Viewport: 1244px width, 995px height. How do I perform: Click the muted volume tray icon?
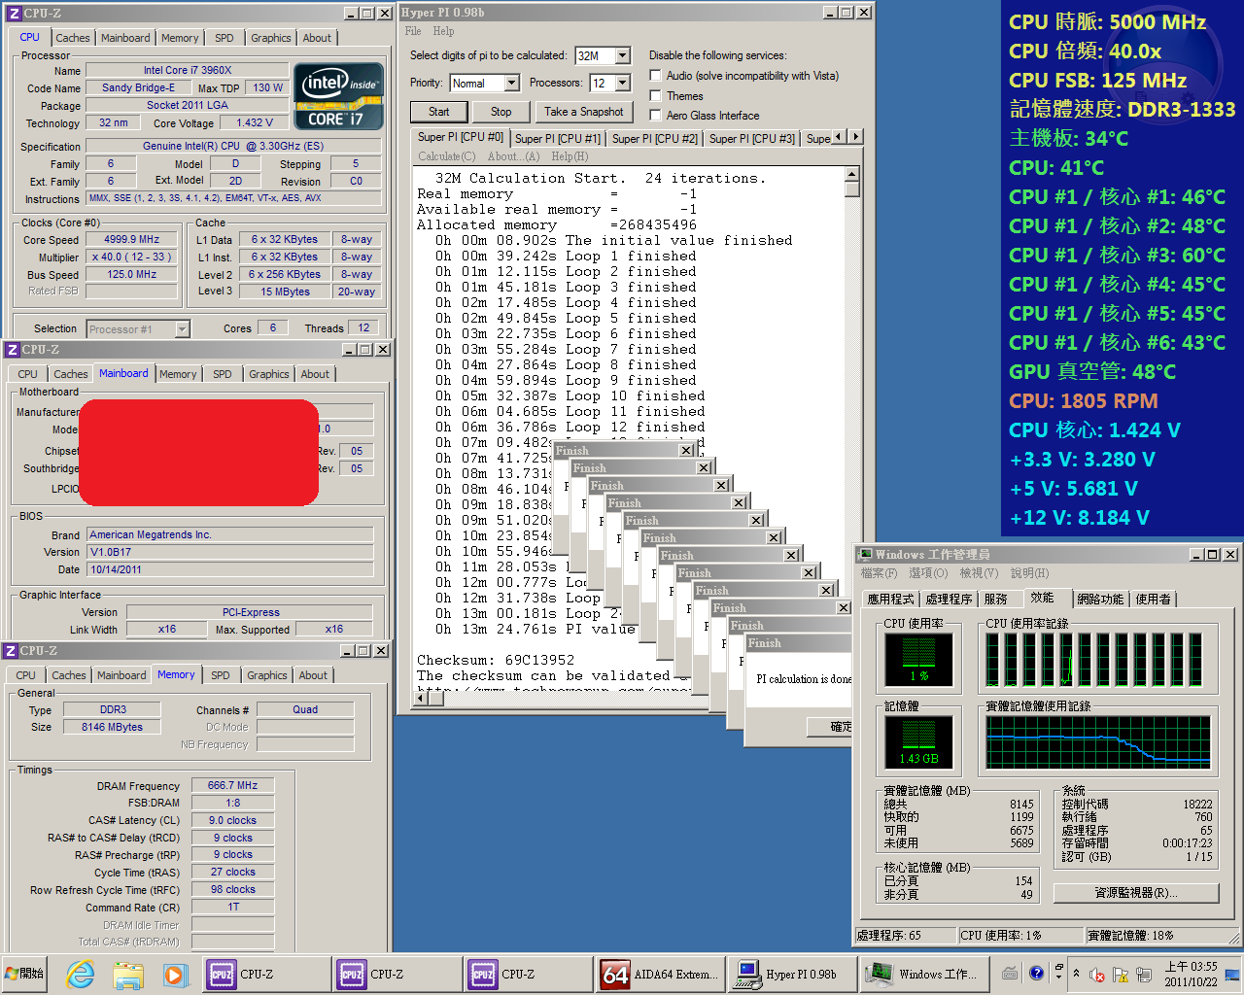coord(1098,975)
